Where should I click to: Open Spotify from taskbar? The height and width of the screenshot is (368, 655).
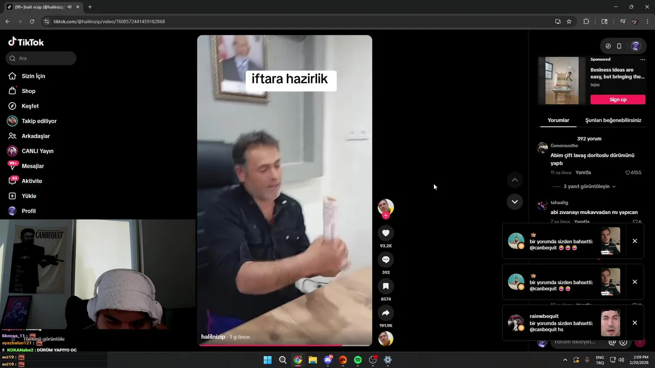(x=358, y=360)
